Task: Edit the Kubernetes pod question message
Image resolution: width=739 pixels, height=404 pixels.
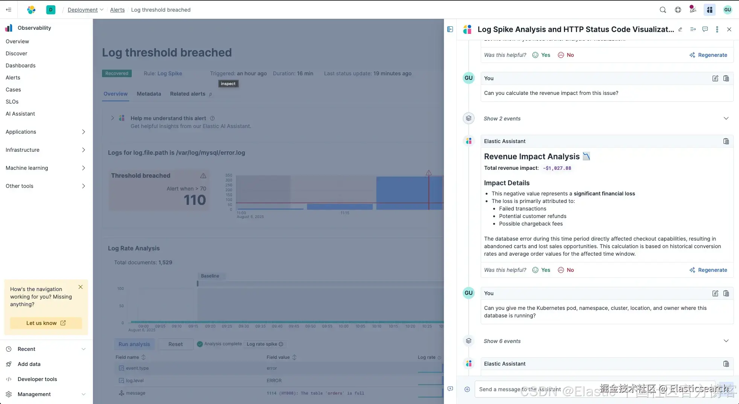Action: point(715,293)
